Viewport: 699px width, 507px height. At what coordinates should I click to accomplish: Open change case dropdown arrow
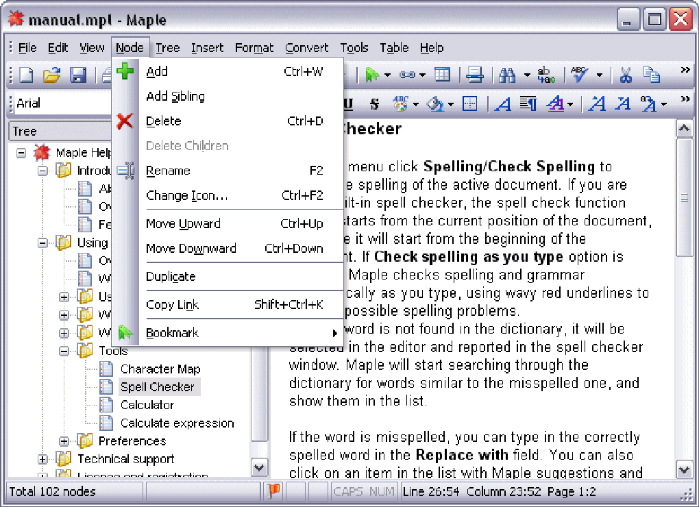point(664,105)
